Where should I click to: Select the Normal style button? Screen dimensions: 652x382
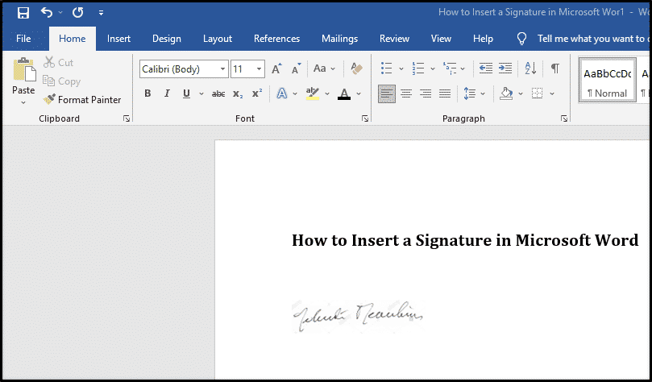[x=606, y=81]
